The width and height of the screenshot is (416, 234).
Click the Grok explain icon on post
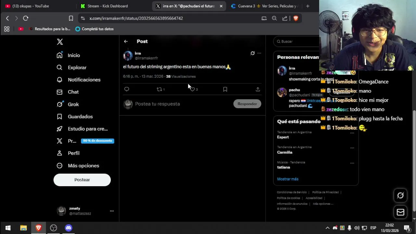click(x=253, y=53)
